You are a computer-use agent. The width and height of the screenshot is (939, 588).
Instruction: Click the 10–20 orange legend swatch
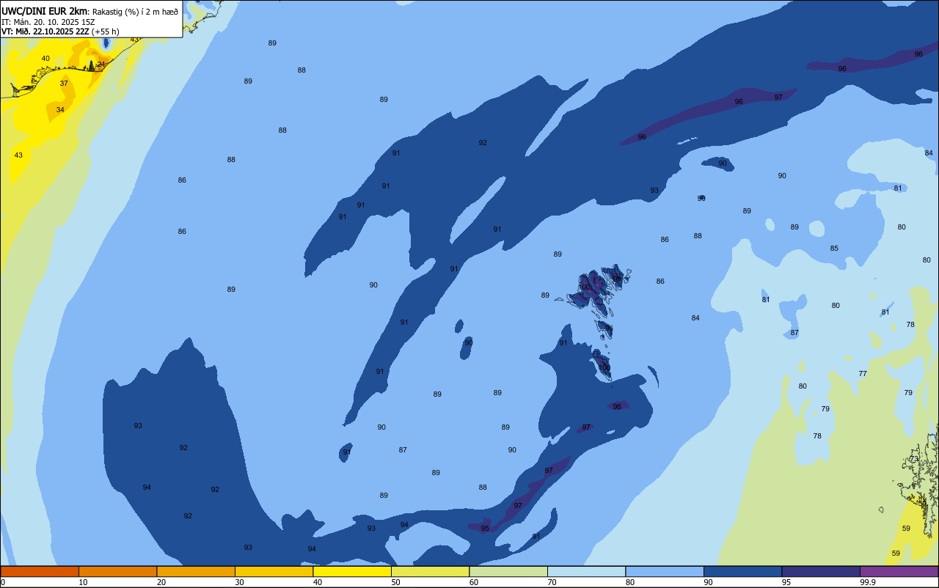(x=117, y=572)
